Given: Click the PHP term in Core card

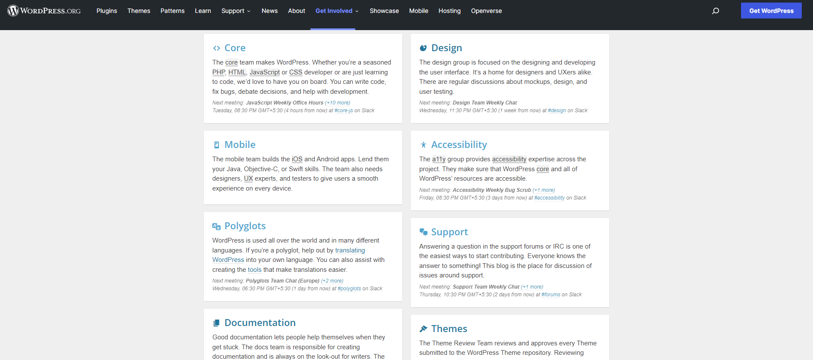Looking at the screenshot, I should (219, 72).
